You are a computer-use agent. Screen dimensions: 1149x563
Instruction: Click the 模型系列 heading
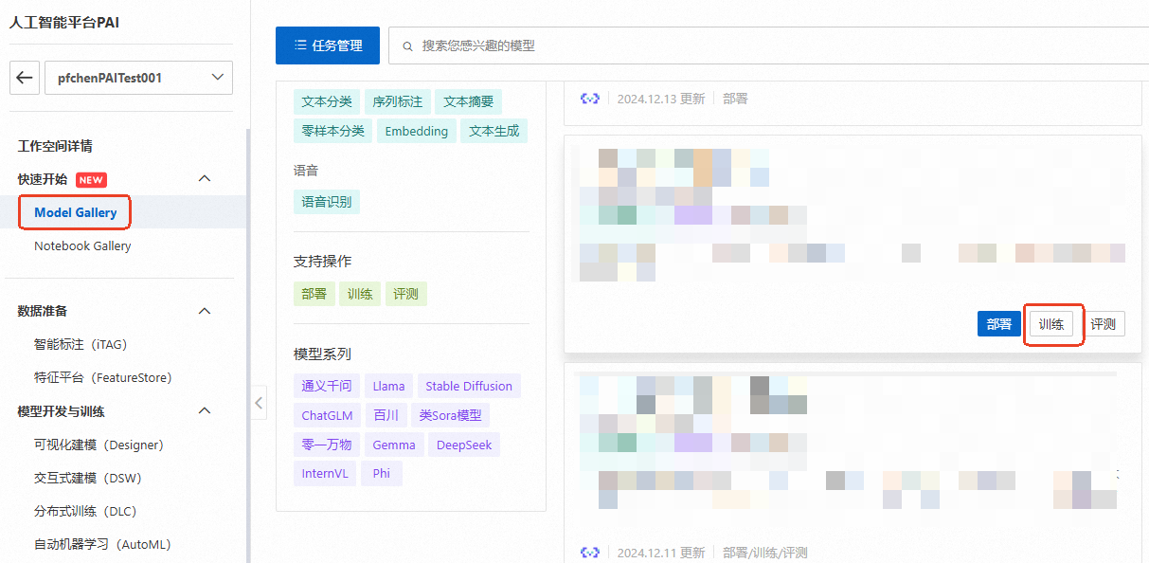click(x=322, y=354)
